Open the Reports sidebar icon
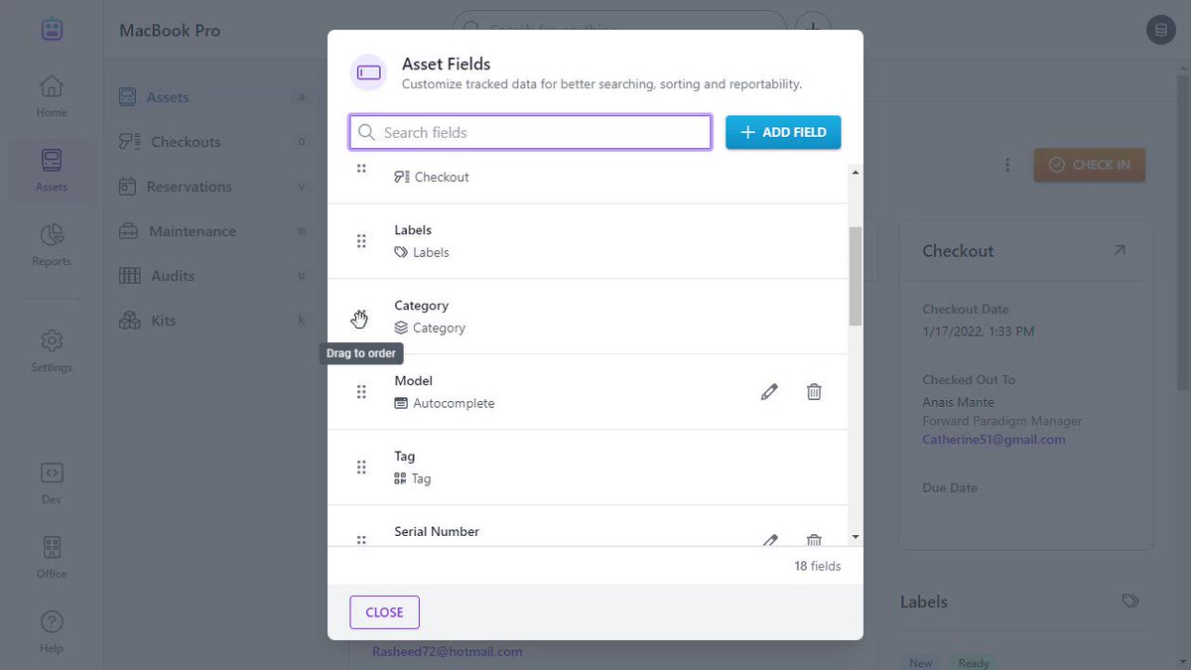 click(x=52, y=245)
